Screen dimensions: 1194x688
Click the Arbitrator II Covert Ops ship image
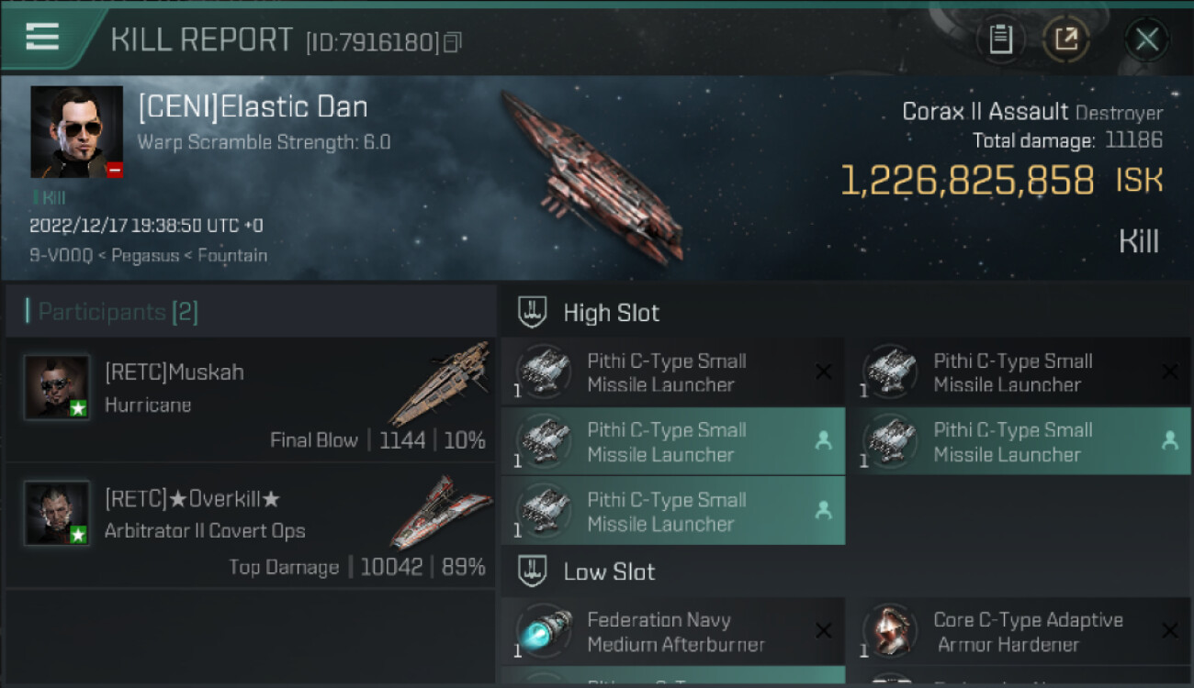[x=440, y=512]
